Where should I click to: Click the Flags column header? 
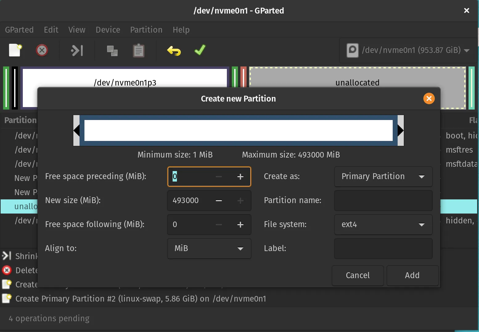[473, 120]
